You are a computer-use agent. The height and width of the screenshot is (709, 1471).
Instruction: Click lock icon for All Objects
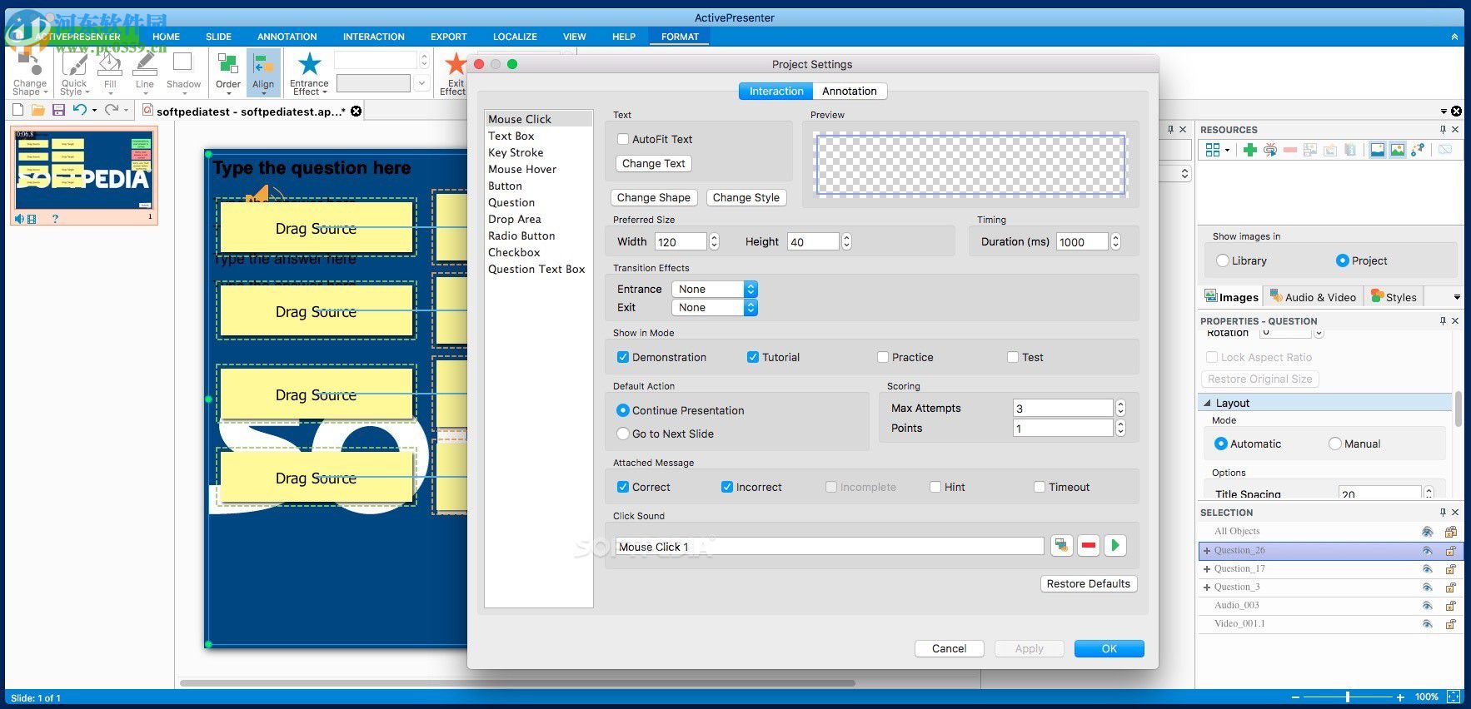1450,532
